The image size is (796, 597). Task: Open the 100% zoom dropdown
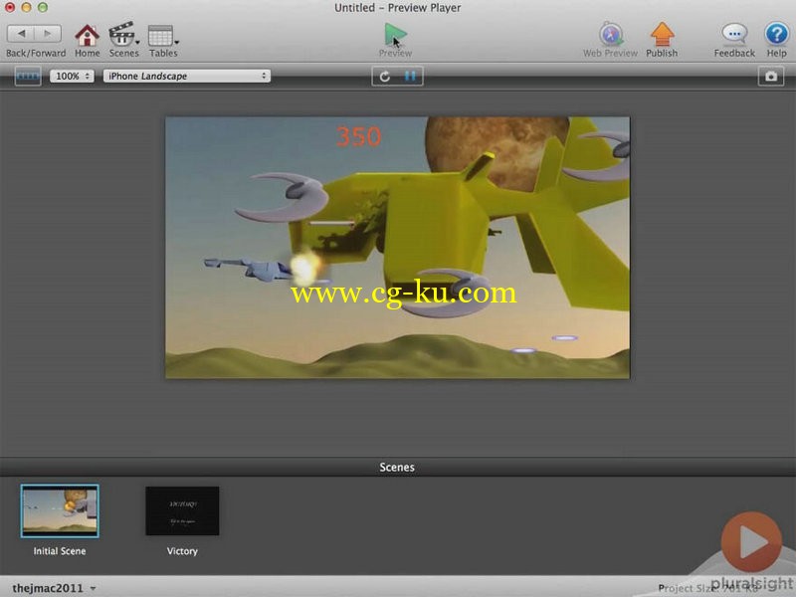[x=72, y=77]
